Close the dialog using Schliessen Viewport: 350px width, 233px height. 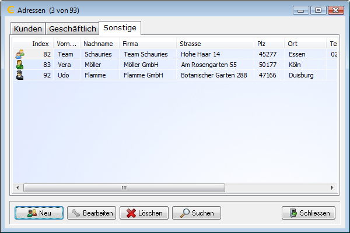[x=309, y=213]
